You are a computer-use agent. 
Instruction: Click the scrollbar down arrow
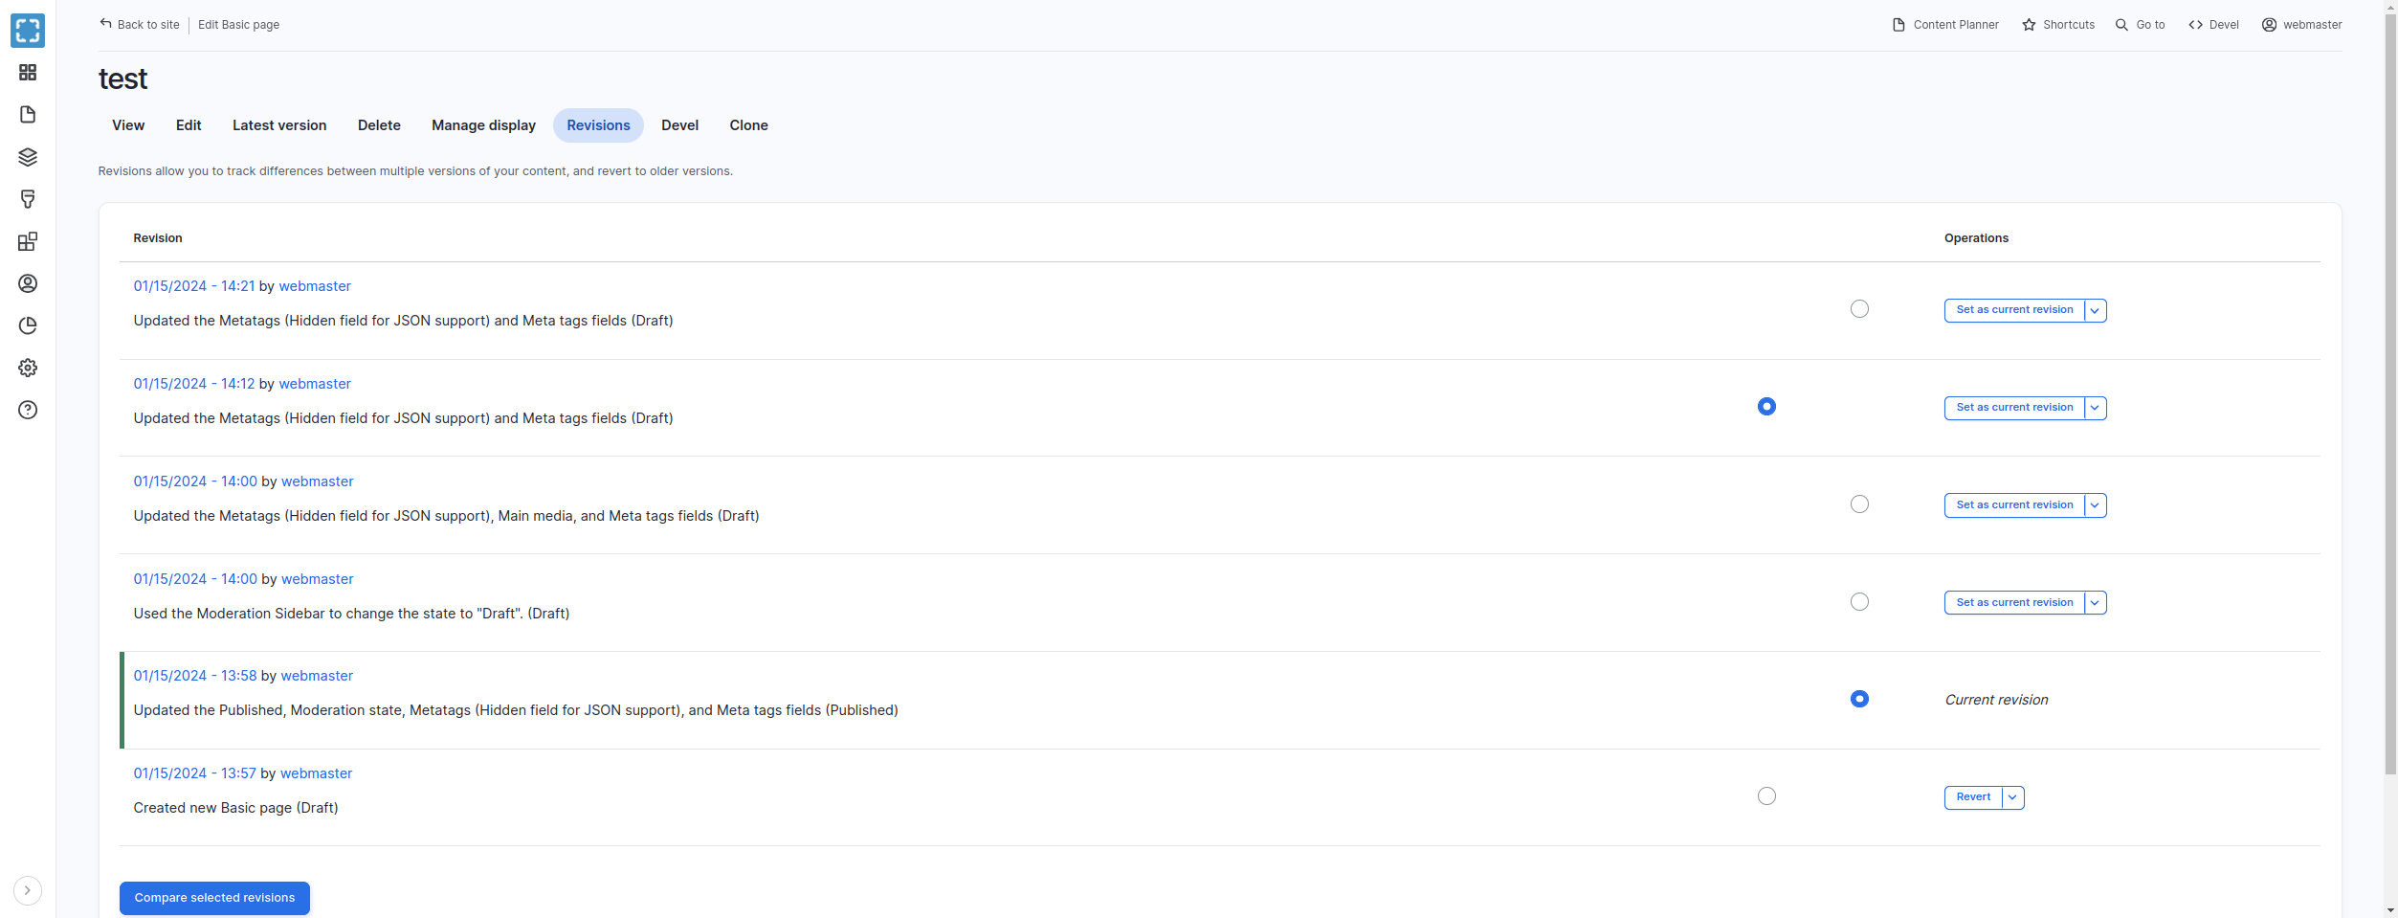click(x=2390, y=910)
